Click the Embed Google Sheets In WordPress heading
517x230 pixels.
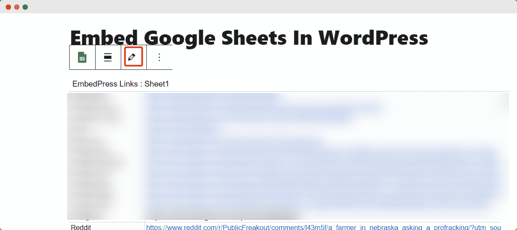click(x=249, y=37)
